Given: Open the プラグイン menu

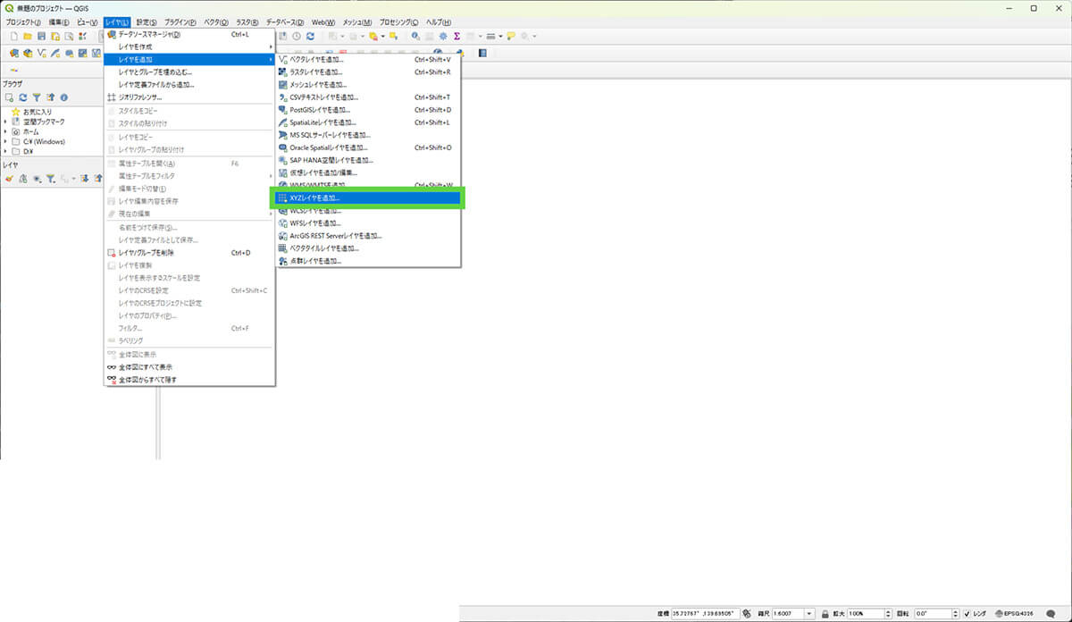Looking at the screenshot, I should coord(179,21).
